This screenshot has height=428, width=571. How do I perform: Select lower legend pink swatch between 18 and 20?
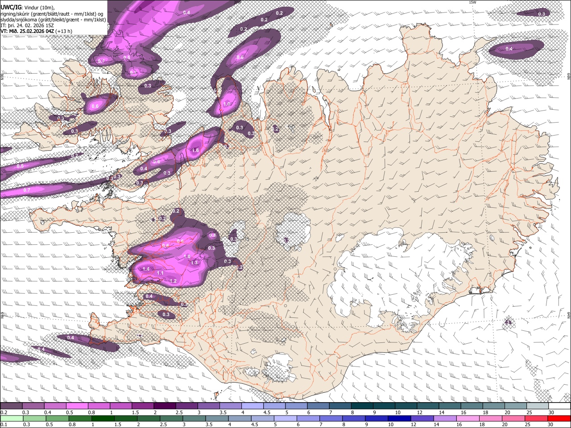click(491, 418)
